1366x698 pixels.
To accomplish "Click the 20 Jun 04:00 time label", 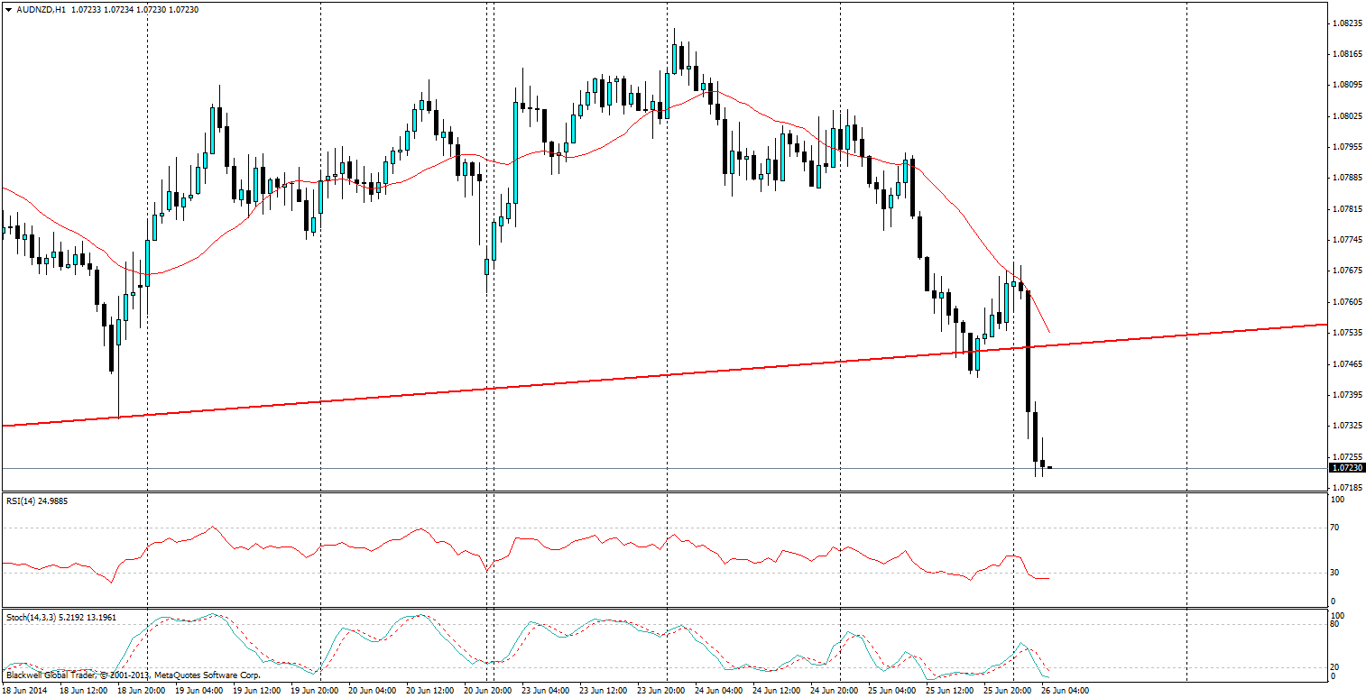I will pos(373,691).
